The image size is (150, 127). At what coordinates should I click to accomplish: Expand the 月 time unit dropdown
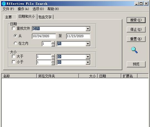[x=88, y=44]
